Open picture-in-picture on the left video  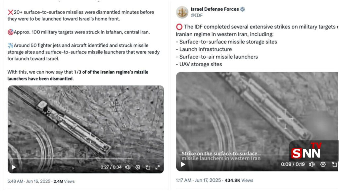pos(148,167)
